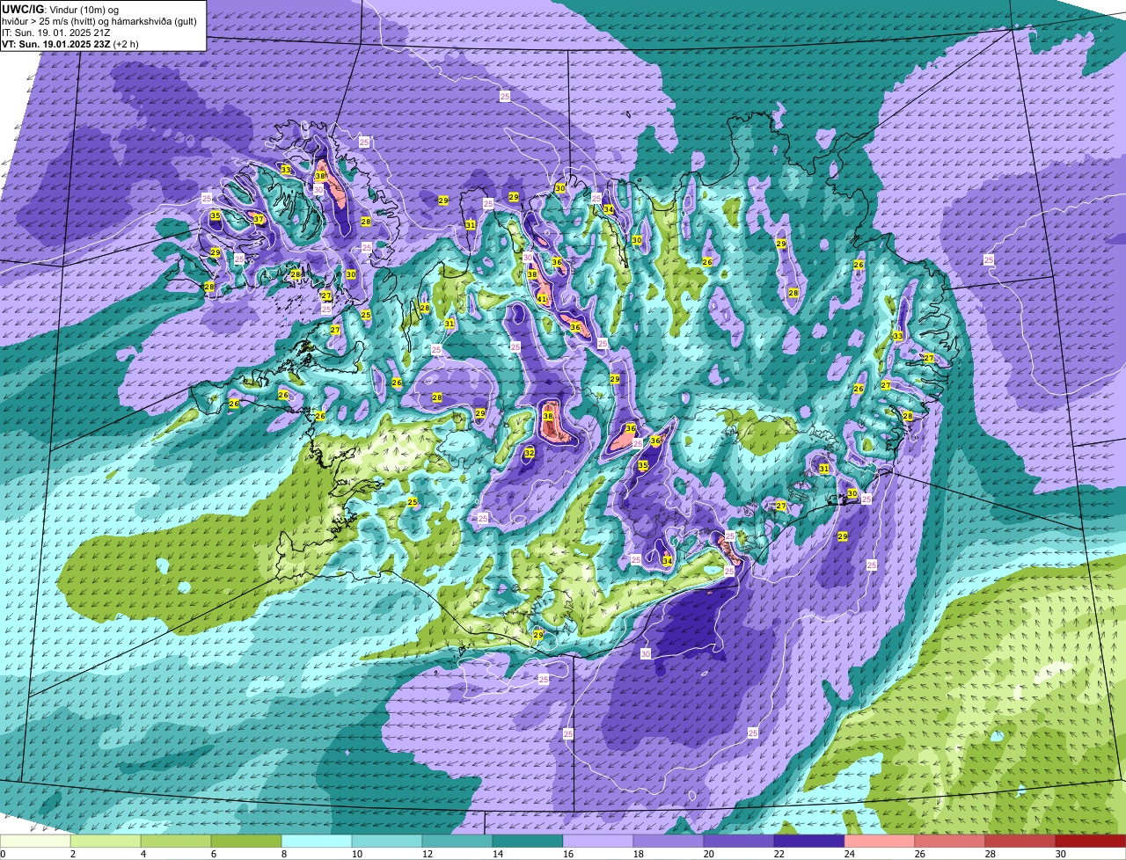Click the yellow gust label '41'
The width and height of the screenshot is (1126, 860).
[x=542, y=300]
